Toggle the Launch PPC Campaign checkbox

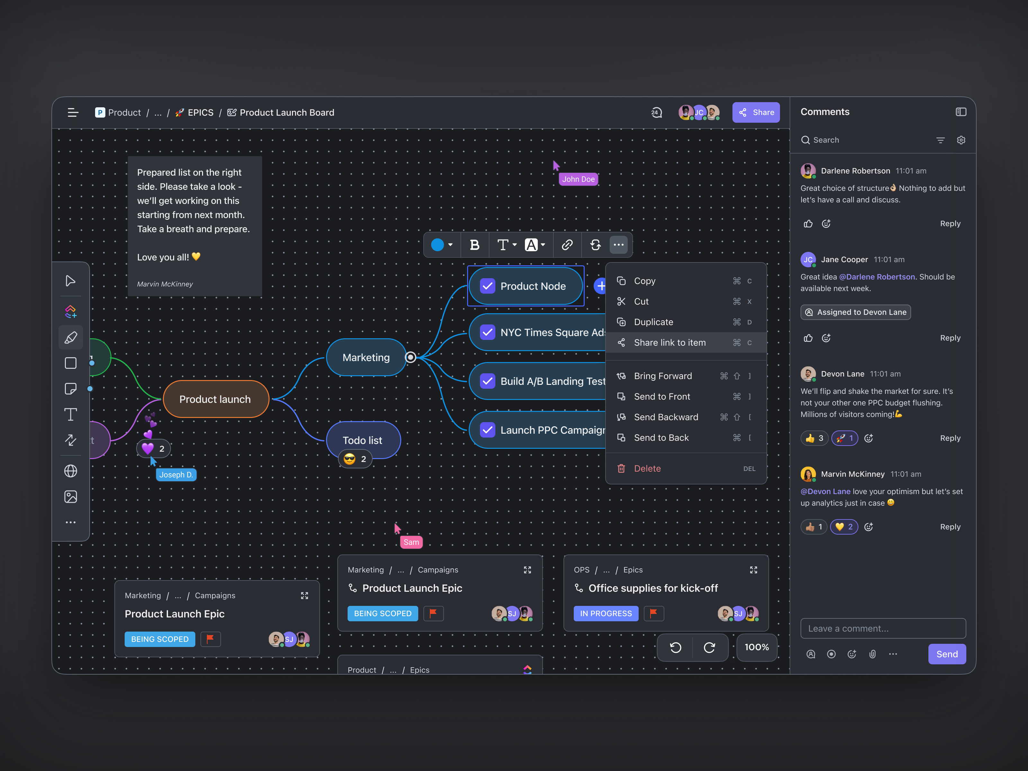tap(488, 430)
